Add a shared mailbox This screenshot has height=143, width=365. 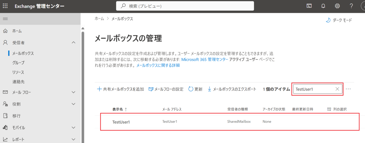coord(120,89)
